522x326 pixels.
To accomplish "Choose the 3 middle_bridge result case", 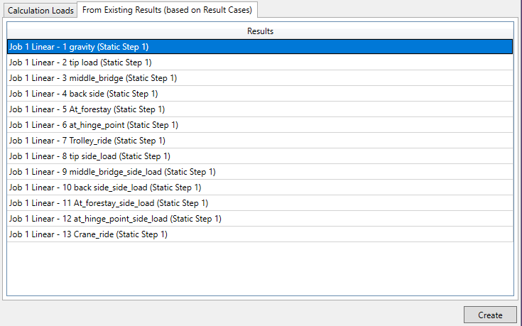I will tap(260, 78).
